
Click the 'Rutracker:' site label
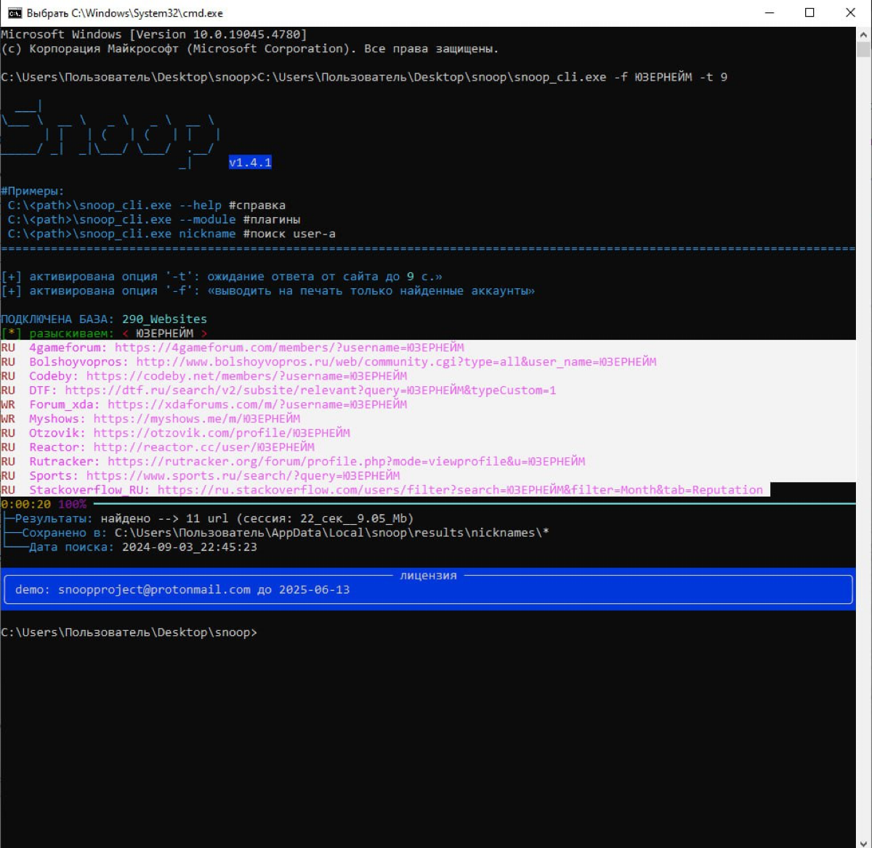click(65, 461)
